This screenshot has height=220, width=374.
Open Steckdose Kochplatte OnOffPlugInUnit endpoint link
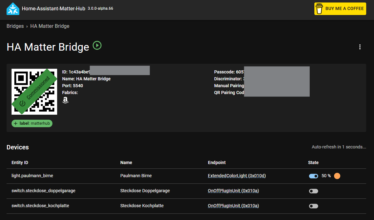pyautogui.click(x=233, y=206)
